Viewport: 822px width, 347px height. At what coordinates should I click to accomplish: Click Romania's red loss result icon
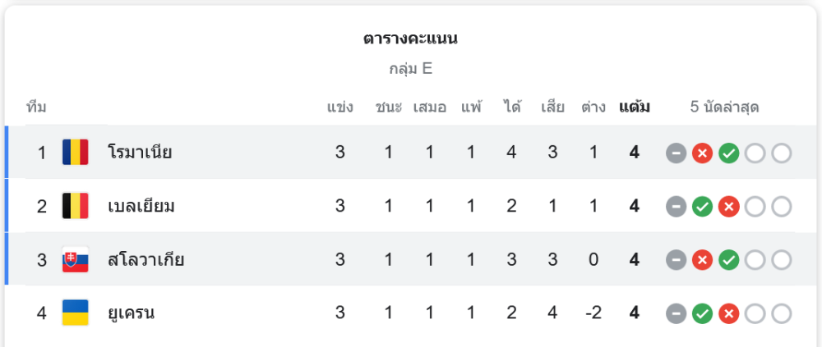(702, 153)
